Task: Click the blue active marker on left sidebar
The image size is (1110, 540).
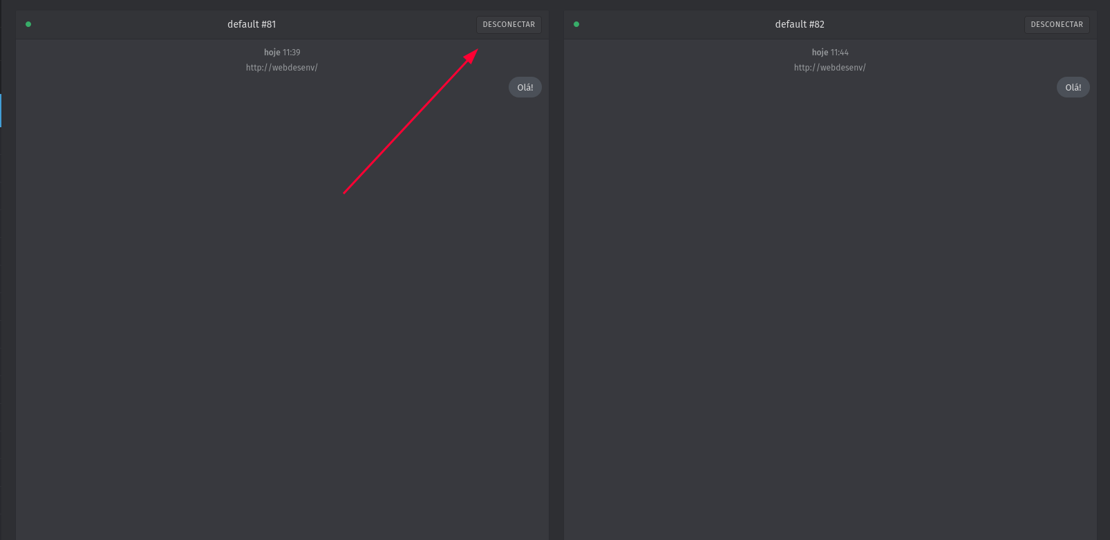Action: point(1,111)
